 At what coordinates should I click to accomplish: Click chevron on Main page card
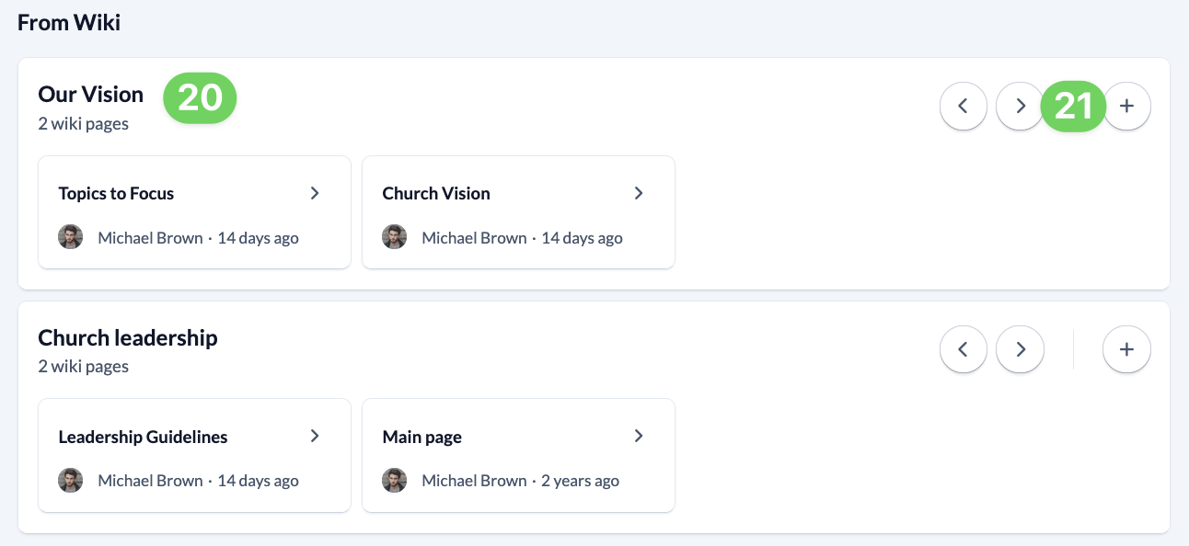[x=639, y=437]
